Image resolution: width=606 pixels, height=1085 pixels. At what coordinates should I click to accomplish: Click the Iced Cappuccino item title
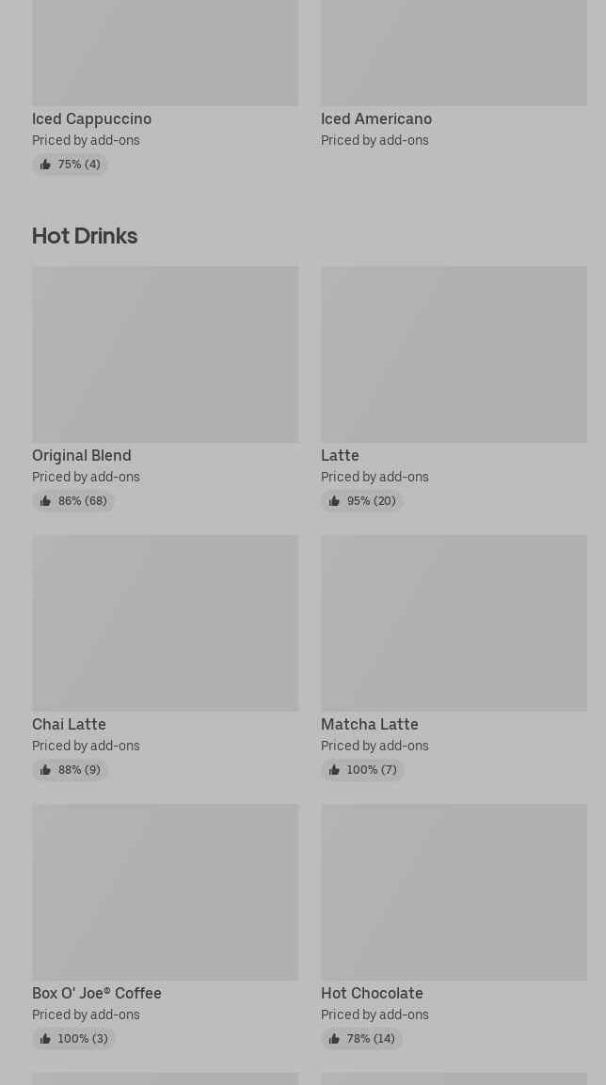tap(91, 118)
